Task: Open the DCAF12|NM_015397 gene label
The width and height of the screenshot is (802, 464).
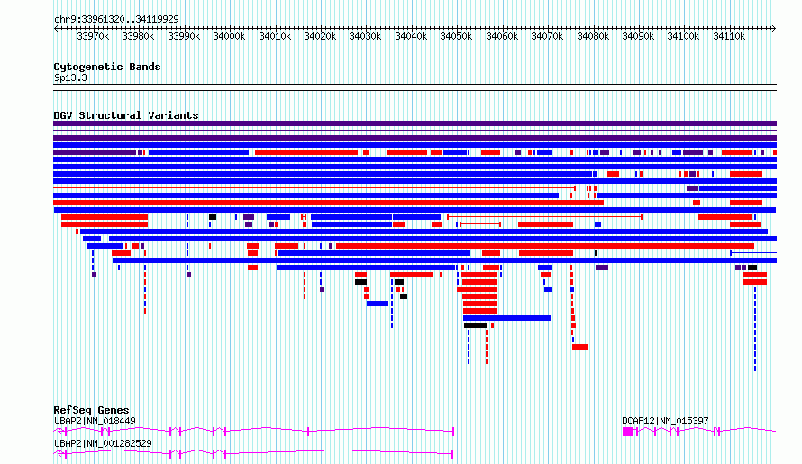Action: (x=665, y=421)
